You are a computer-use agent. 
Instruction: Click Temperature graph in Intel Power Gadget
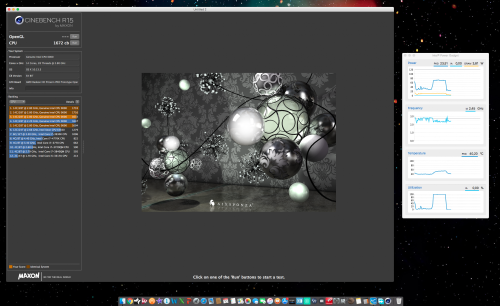[445, 167]
